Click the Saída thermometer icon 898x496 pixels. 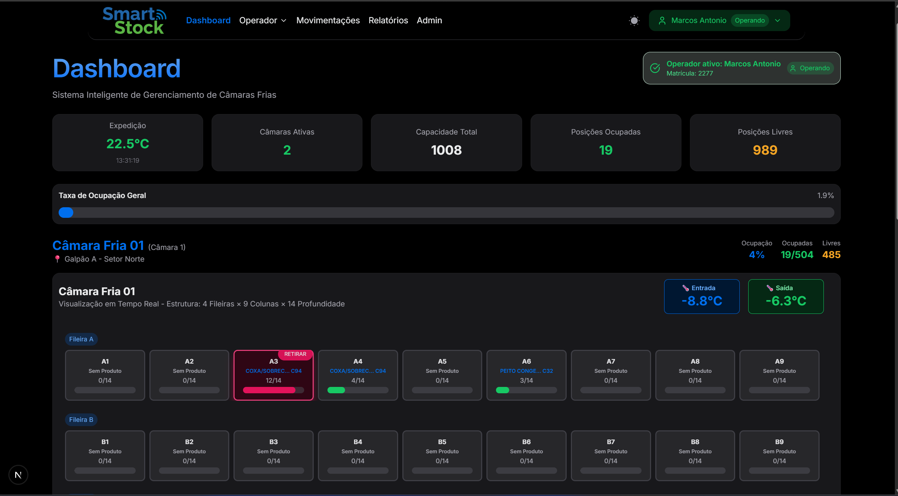[x=769, y=288]
